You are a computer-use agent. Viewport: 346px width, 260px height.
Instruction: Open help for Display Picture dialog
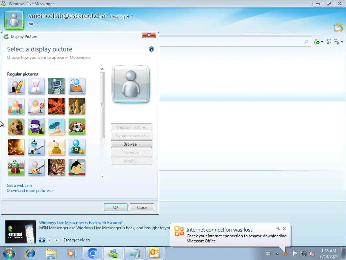[151, 49]
